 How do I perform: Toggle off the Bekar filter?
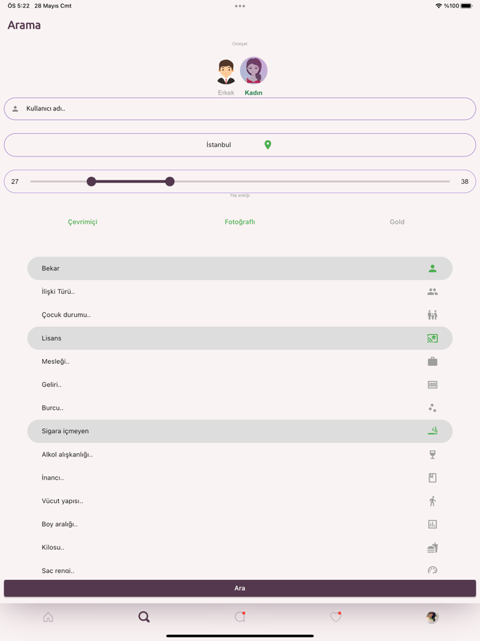240,268
